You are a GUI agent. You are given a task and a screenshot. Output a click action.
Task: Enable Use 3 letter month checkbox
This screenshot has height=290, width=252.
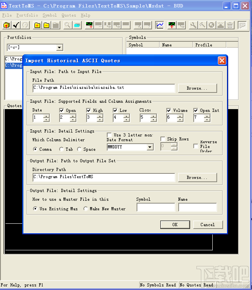[109, 135]
